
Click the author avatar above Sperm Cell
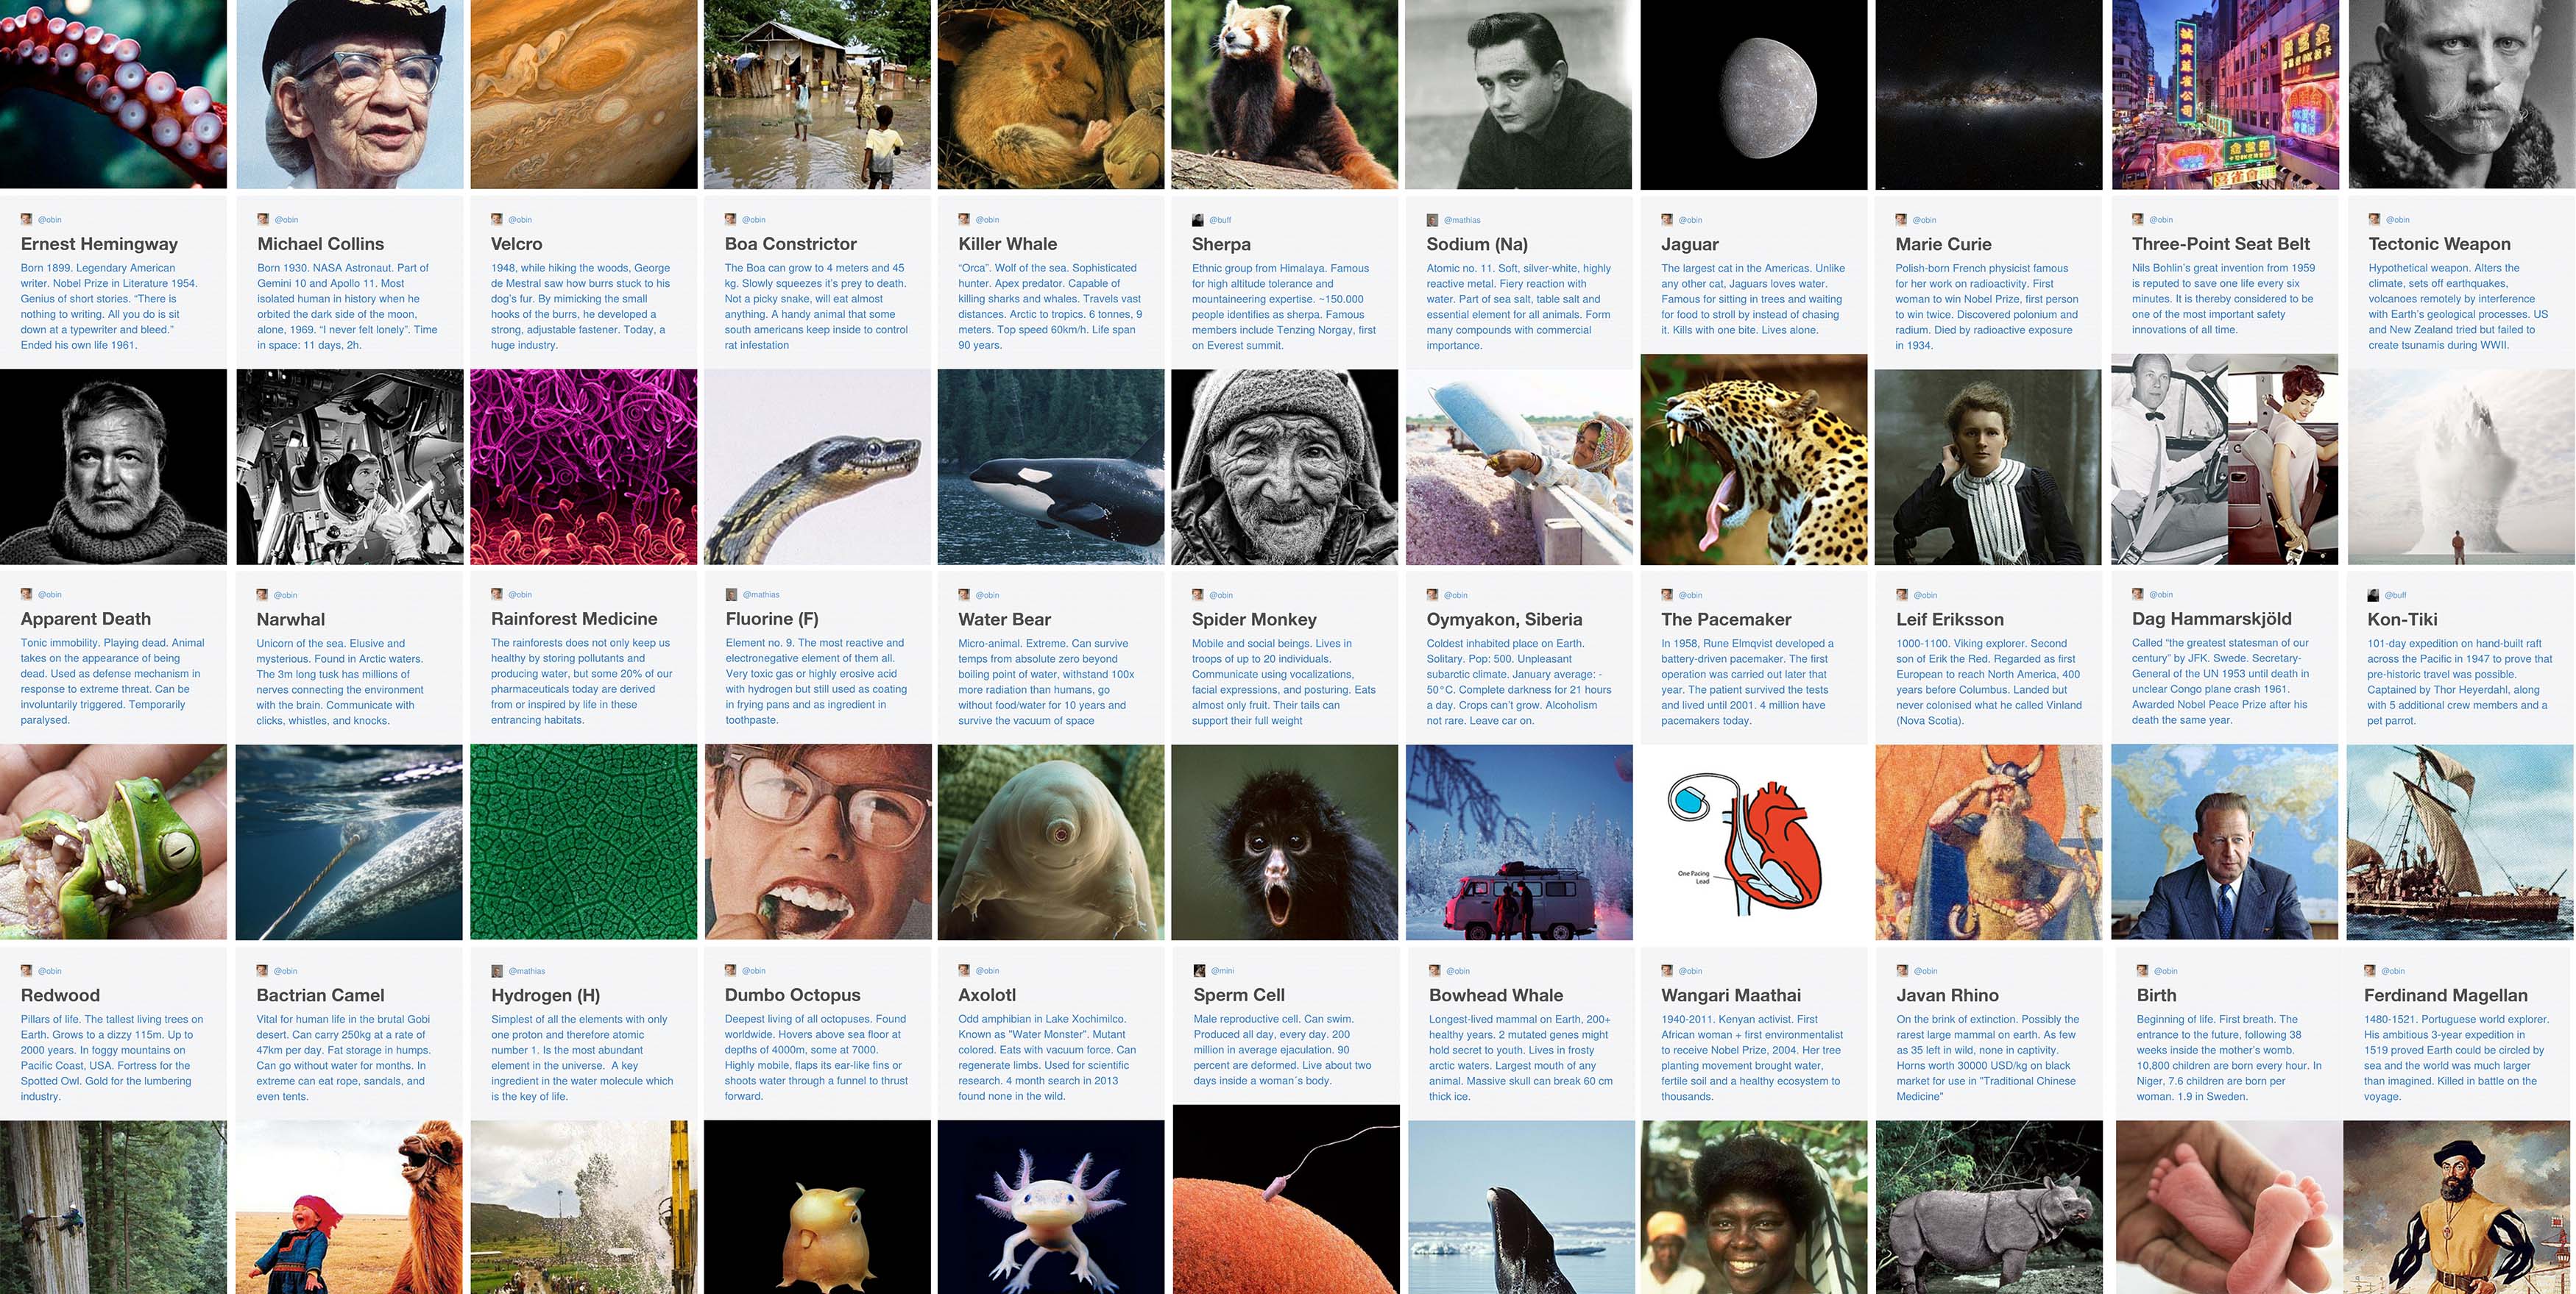tap(1199, 970)
